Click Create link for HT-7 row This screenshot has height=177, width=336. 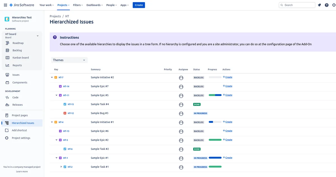(x=227, y=77)
